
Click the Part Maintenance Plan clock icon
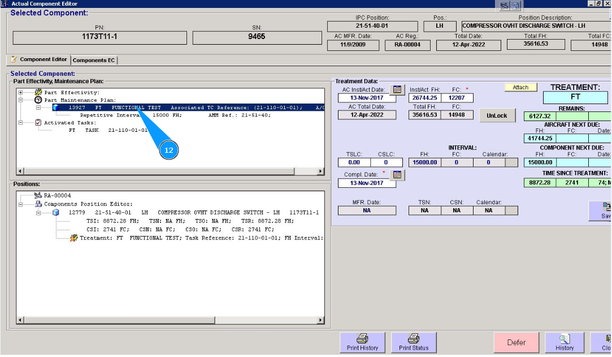tap(38, 100)
